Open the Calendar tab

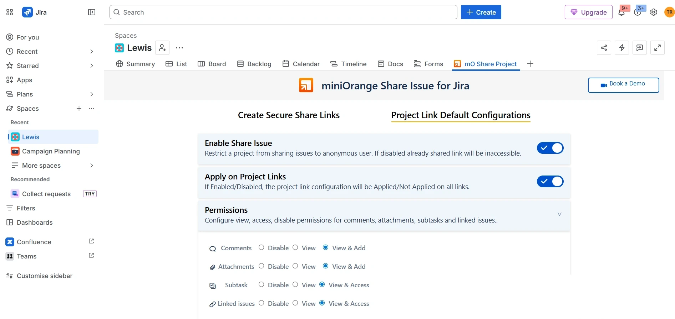pos(301,64)
